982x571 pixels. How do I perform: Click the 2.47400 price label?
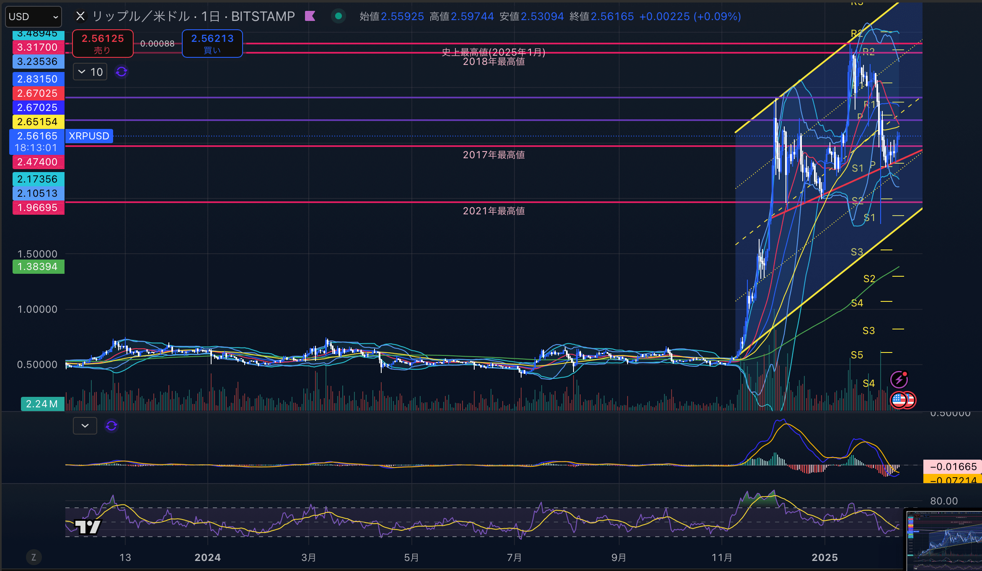click(x=39, y=162)
